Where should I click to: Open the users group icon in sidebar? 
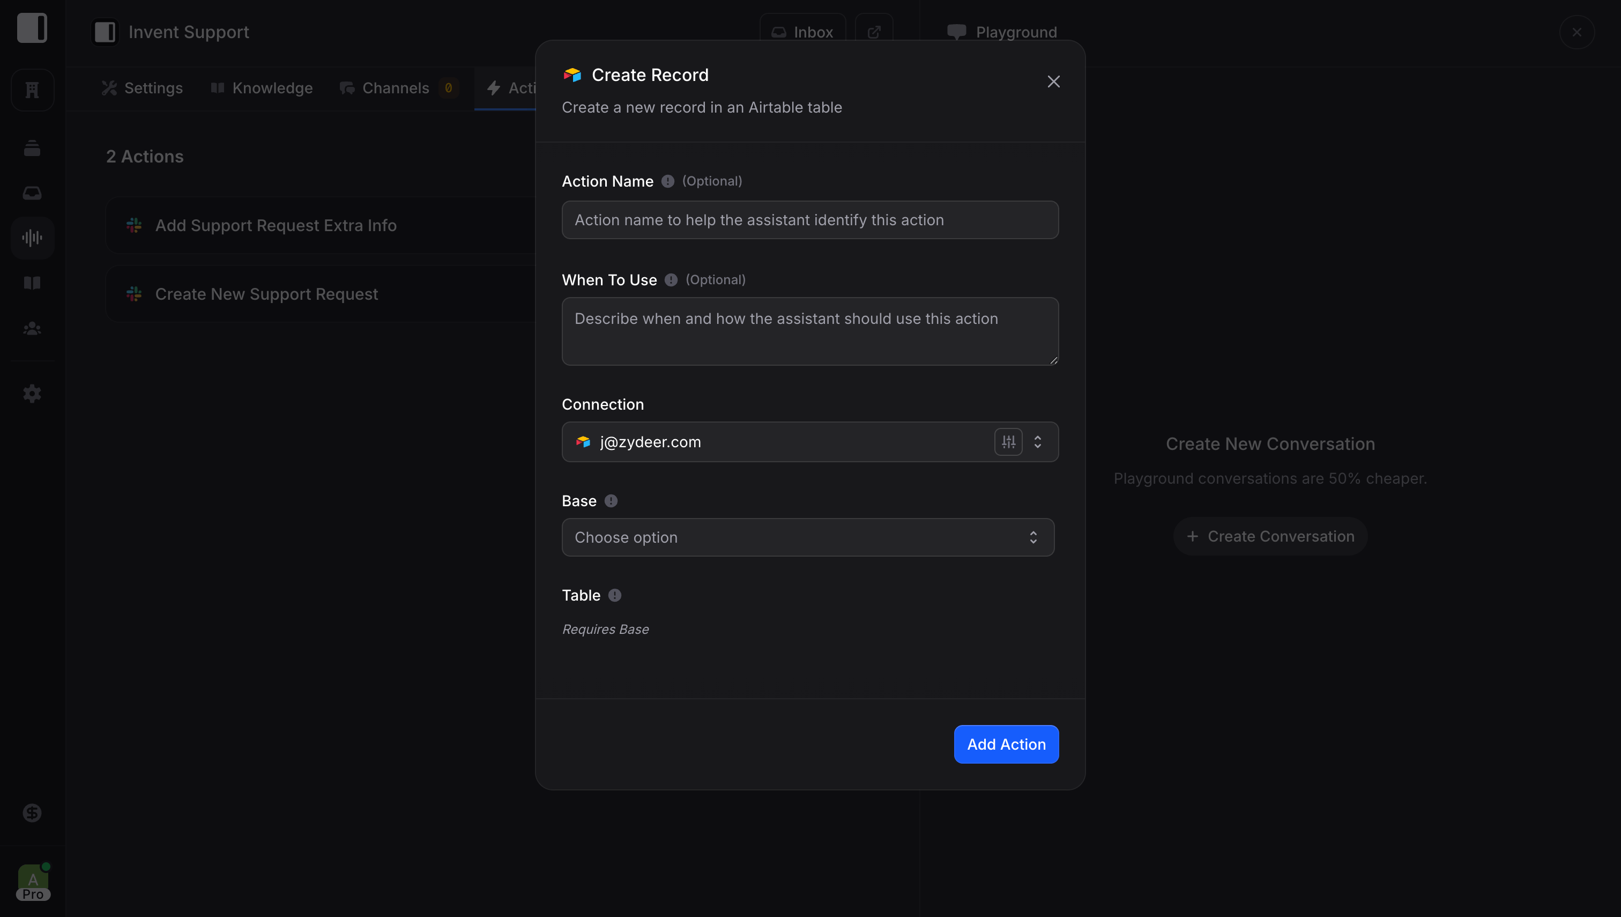pos(32,328)
